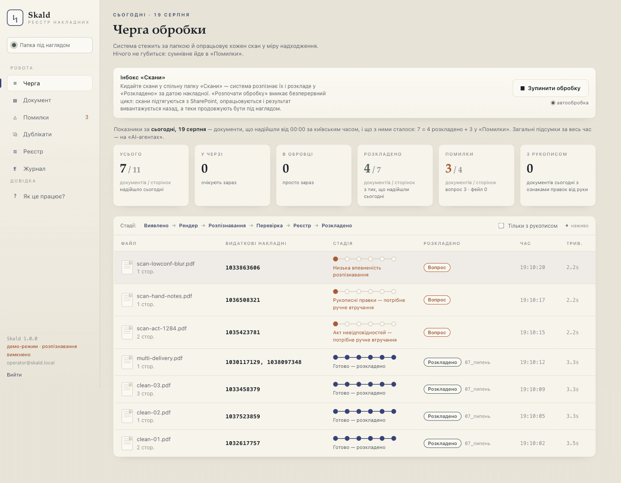This screenshot has width=621, height=483.
Task: Click operator@skald.local account text
Action: tap(31, 363)
